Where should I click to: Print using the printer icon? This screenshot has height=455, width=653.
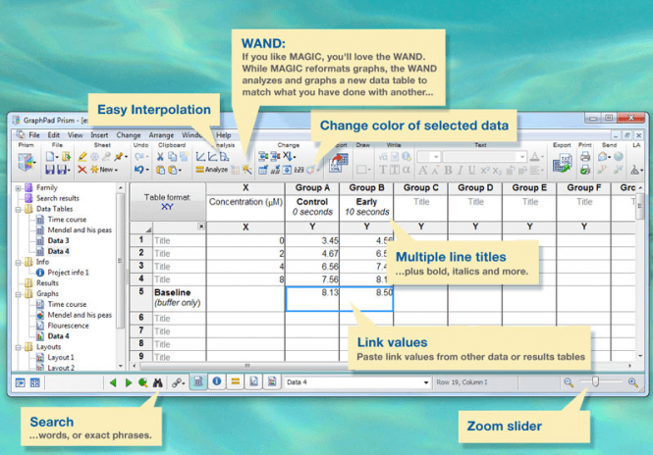point(585,156)
